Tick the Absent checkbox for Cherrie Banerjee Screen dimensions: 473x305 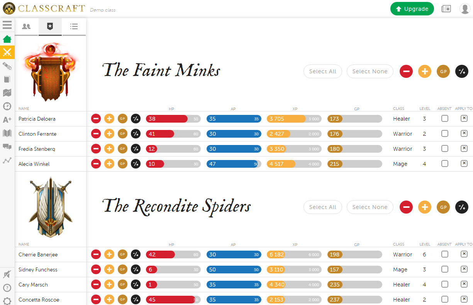coord(445,254)
